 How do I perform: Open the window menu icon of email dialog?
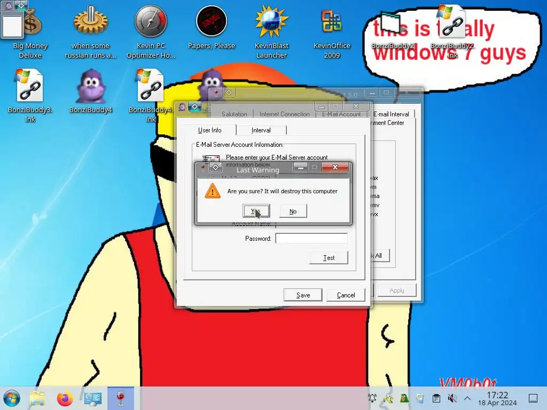[x=194, y=107]
